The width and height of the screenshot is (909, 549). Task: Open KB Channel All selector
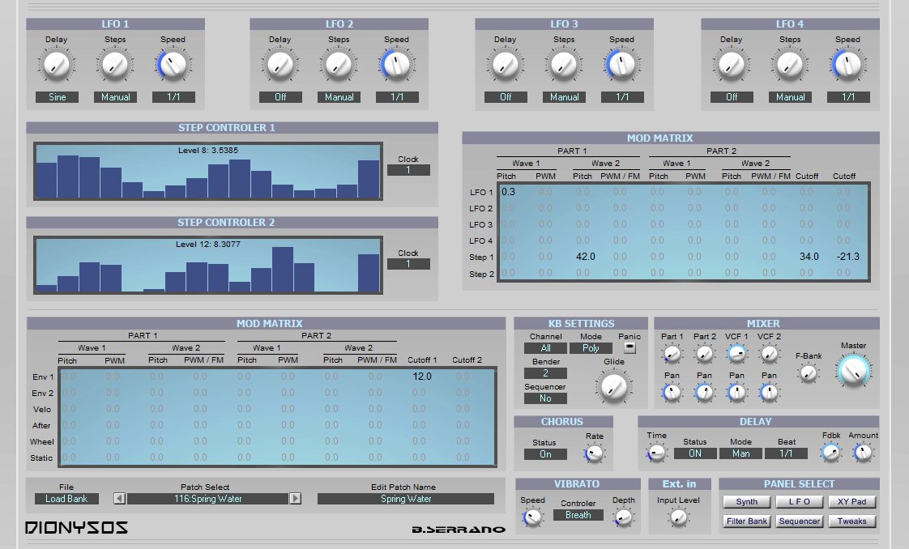click(545, 348)
